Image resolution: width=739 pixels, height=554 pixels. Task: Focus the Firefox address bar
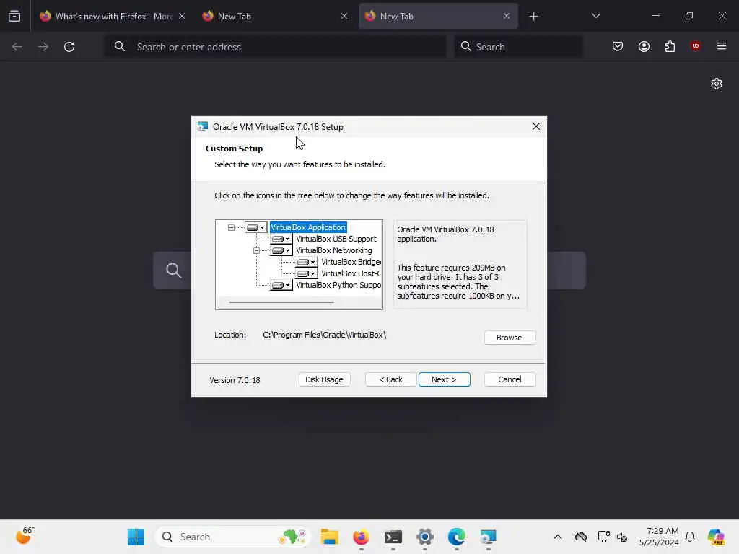(275, 47)
